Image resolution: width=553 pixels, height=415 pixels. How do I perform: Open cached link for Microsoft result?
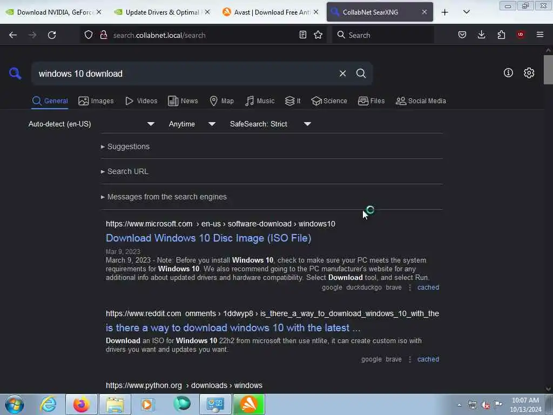point(428,287)
